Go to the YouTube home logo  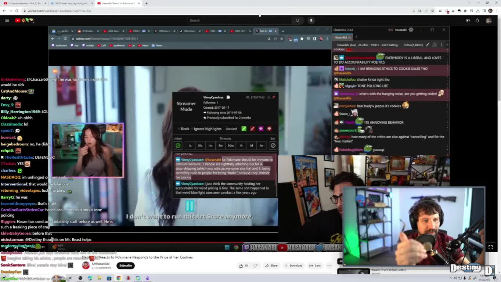(24, 21)
